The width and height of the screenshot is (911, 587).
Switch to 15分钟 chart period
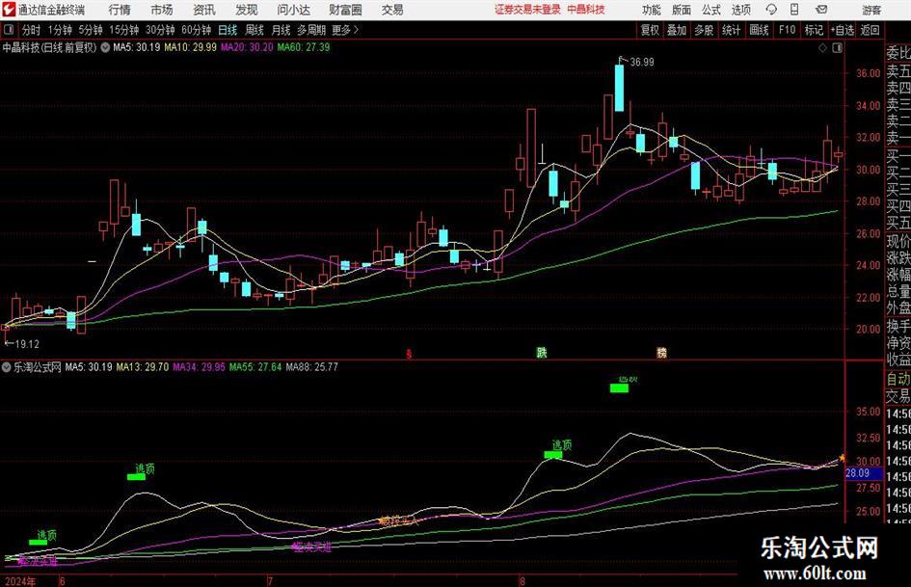[124, 30]
